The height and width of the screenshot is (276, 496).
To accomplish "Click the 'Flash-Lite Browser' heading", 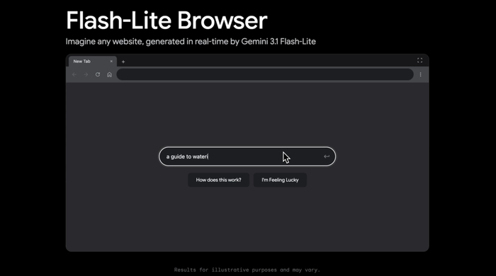I will (167, 21).
